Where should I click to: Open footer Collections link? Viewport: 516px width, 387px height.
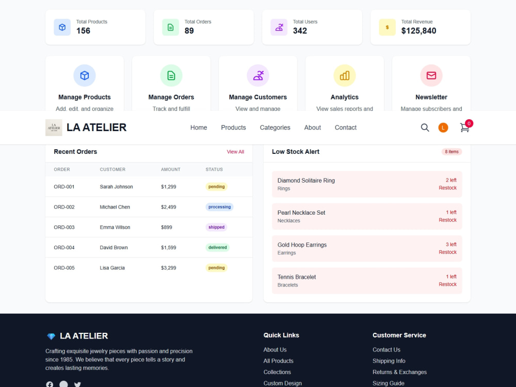277,372
